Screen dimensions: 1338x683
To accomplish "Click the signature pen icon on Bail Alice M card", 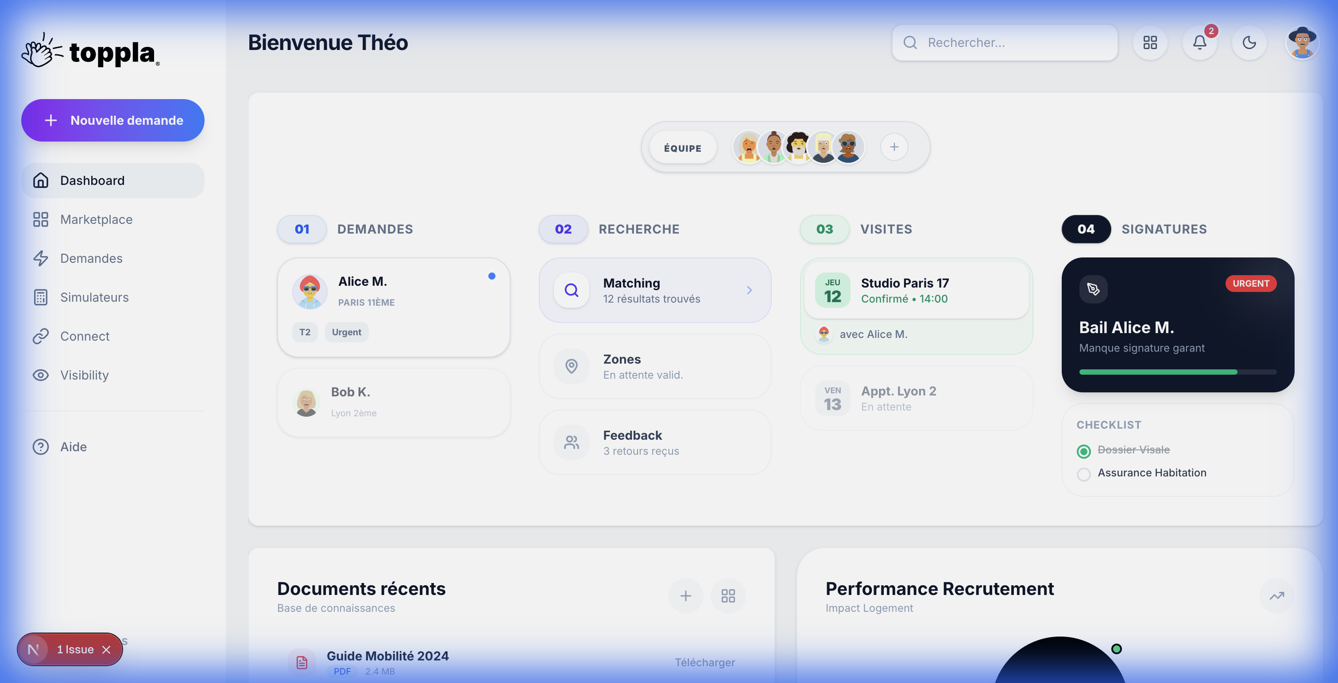I will (x=1093, y=290).
